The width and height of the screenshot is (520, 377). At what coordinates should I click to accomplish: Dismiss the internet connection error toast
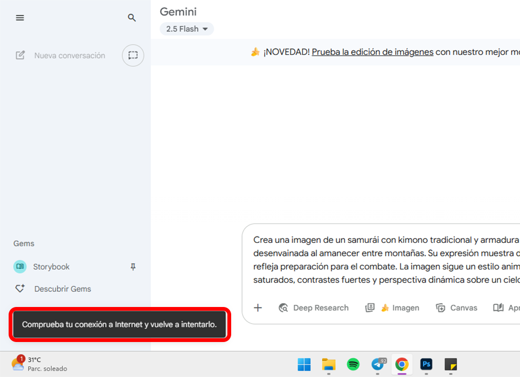(x=119, y=325)
